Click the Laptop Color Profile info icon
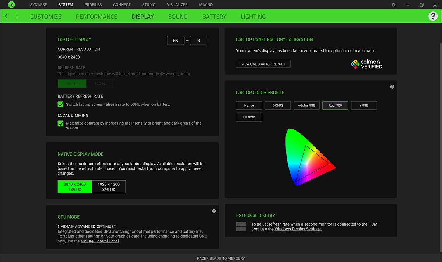442x262 pixels. [x=392, y=87]
